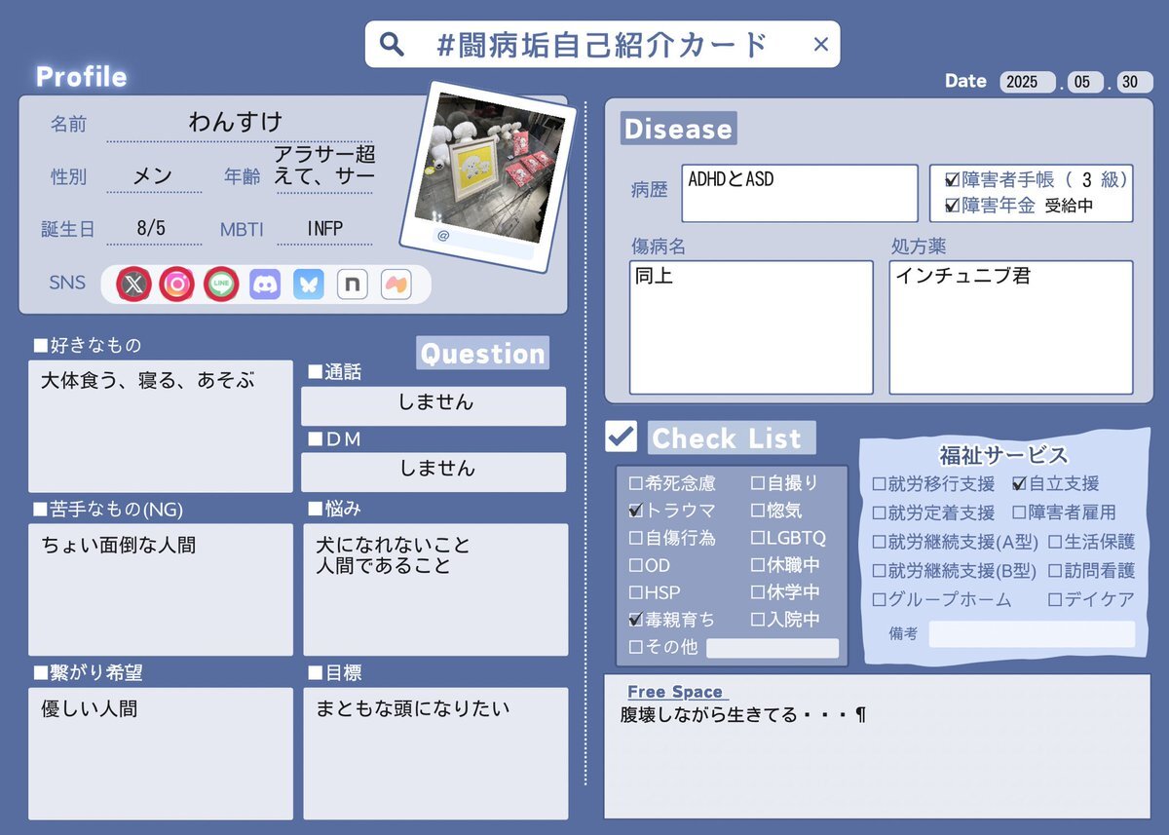Click the DM answer しません
The width and height of the screenshot is (1169, 835).
pyautogui.click(x=434, y=472)
